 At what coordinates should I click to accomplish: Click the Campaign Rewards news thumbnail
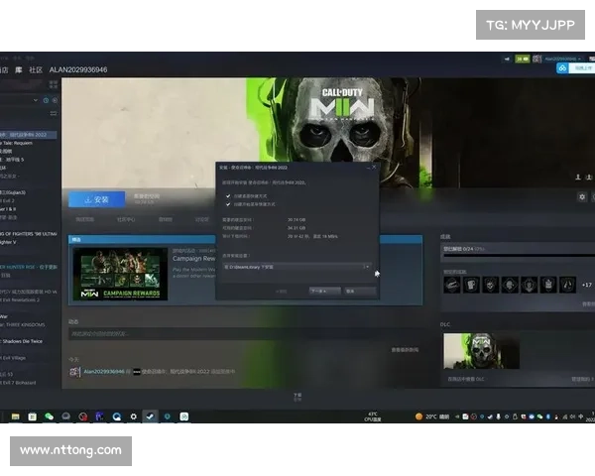tap(120, 274)
